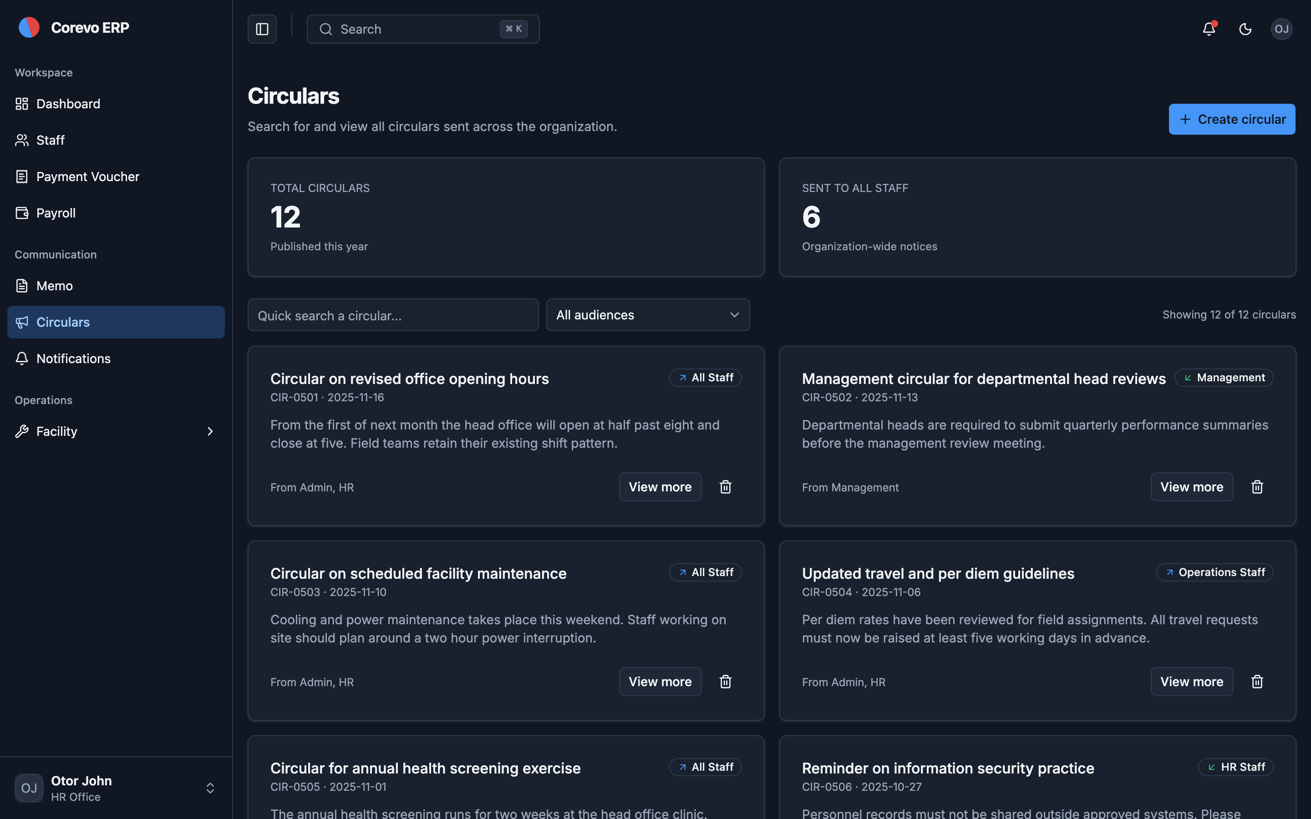This screenshot has width=1311, height=819.
Task: Click the Management audience badge
Action: [x=1224, y=378]
